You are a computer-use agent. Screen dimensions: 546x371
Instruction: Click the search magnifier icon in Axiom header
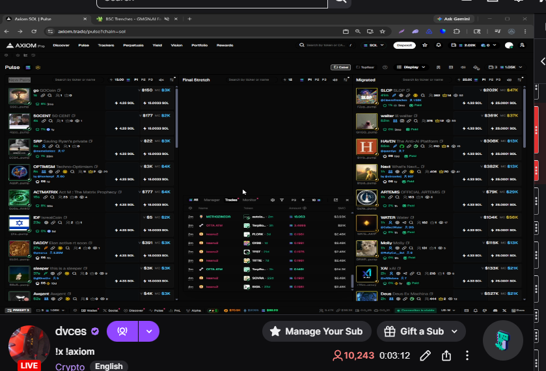[x=302, y=45]
